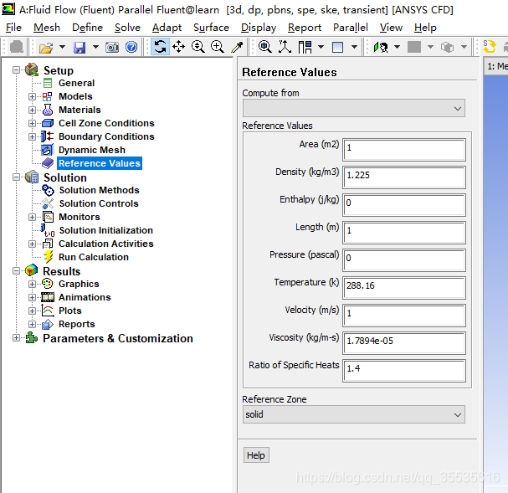508x493 pixels.
Task: Click the fit to window icon
Action: click(265, 47)
